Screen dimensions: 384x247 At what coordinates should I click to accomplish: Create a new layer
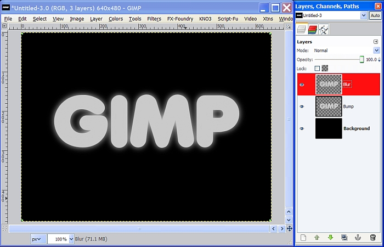tap(303, 237)
